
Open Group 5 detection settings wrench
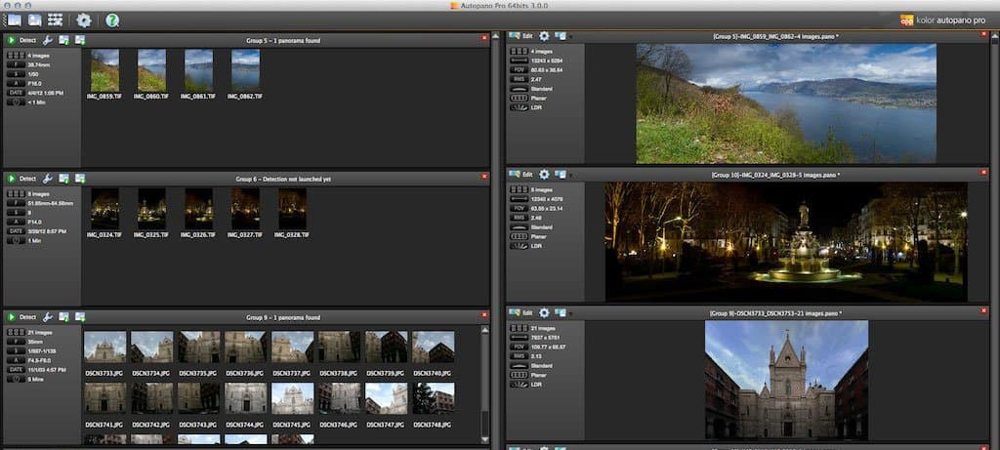47,40
